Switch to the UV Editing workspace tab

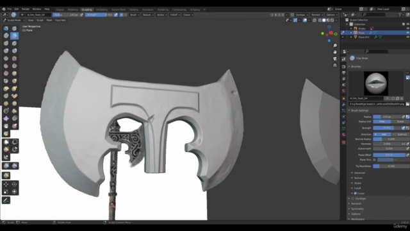(x=101, y=10)
